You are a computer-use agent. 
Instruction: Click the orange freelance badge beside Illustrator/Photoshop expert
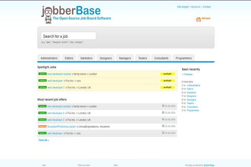point(42,127)
